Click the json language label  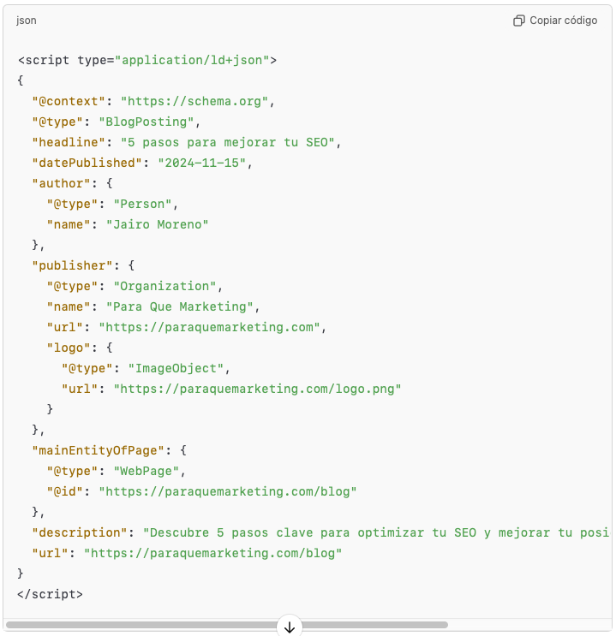point(27,21)
